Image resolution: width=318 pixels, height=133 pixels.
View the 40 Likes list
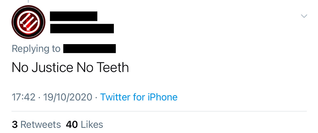point(84,124)
